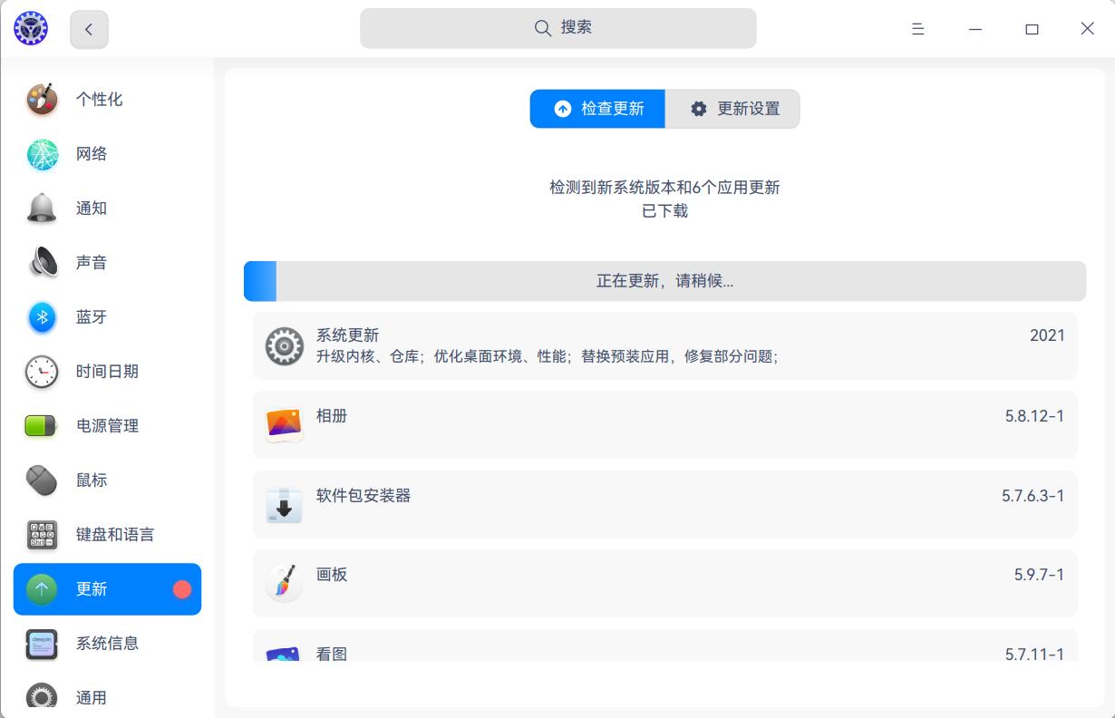
Task: Click the Image Viewer (看图) app icon
Action: pyautogui.click(x=284, y=653)
